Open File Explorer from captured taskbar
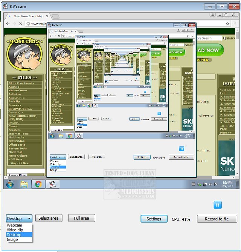The height and width of the screenshot is (252, 241). [24, 184]
